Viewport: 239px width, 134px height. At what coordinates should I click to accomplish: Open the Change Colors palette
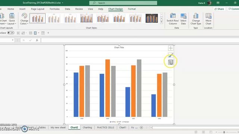point(24,19)
